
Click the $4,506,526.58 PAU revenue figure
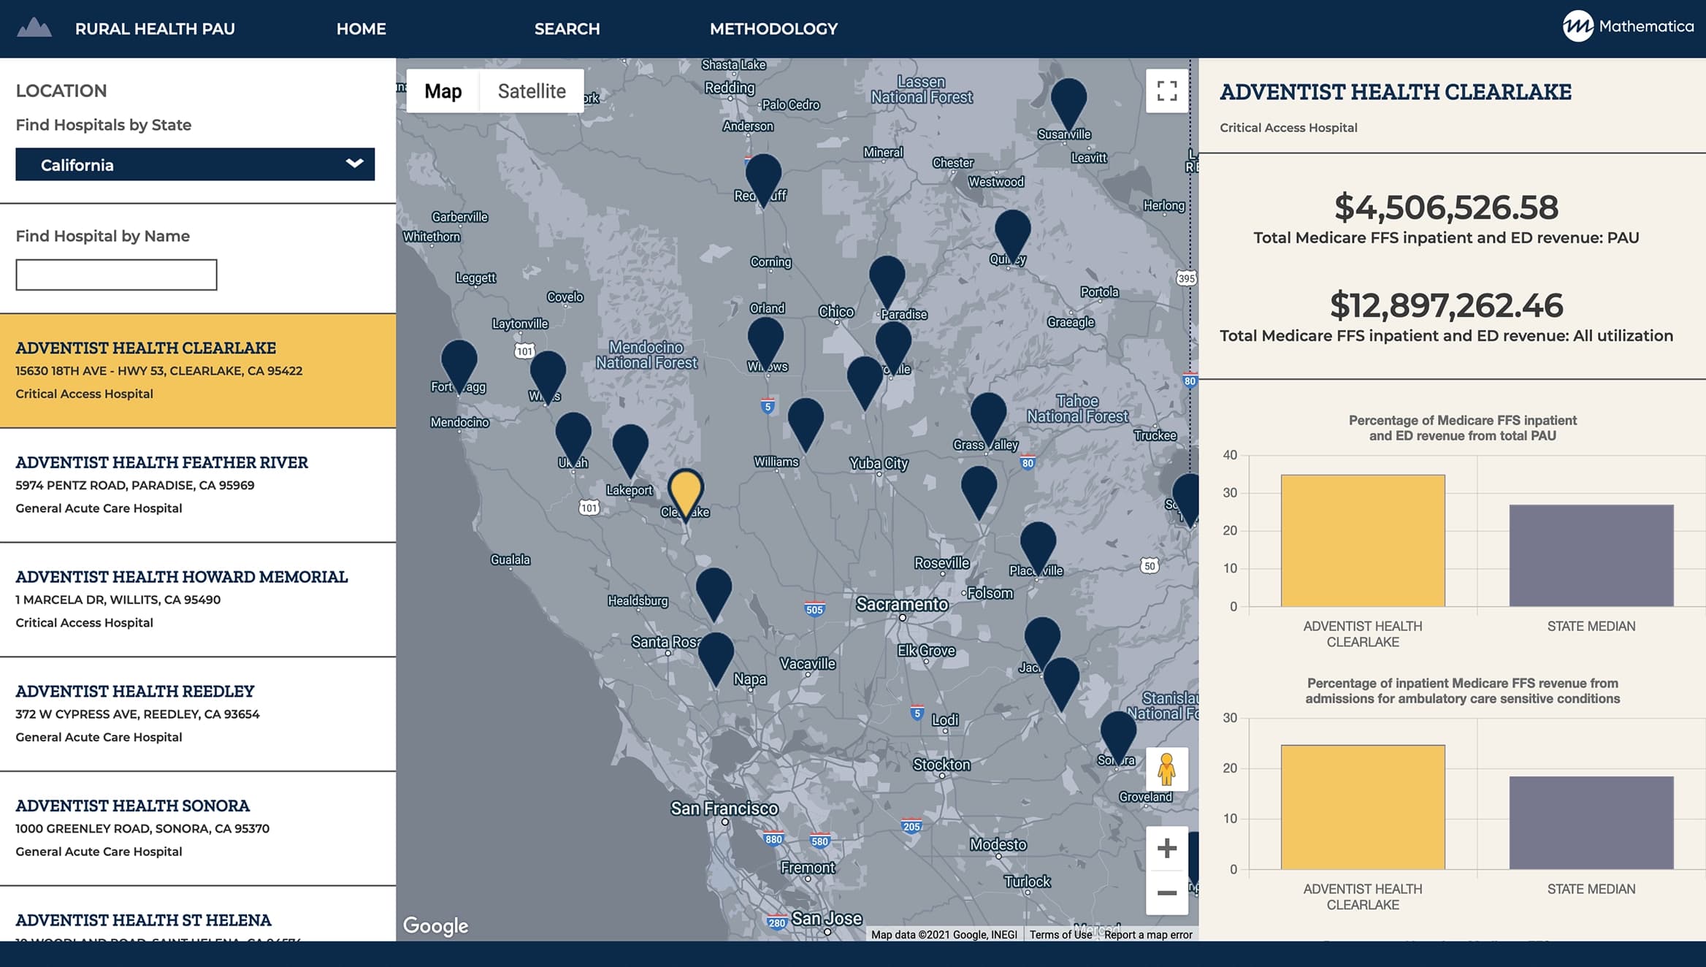pyautogui.click(x=1446, y=207)
